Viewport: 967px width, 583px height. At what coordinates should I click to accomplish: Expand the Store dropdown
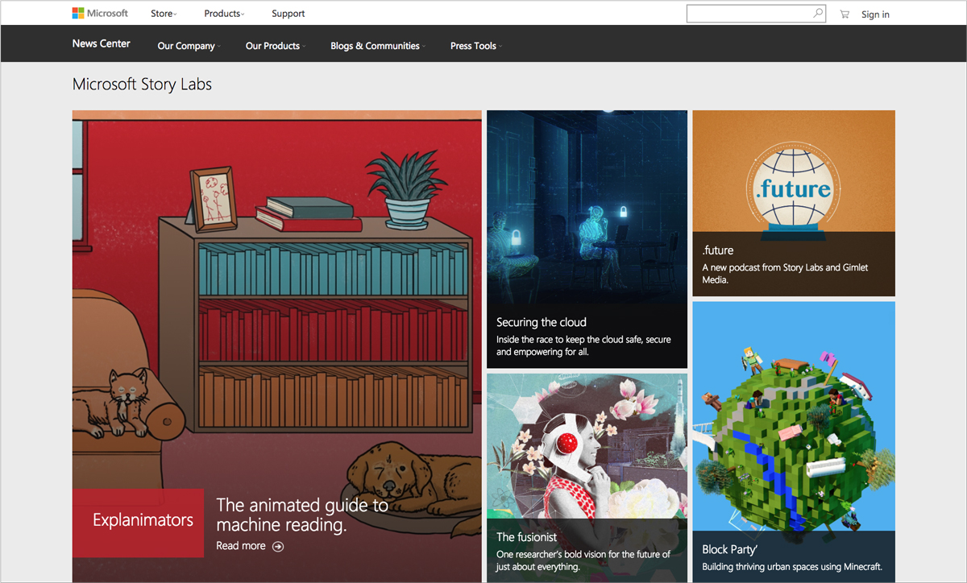164,13
